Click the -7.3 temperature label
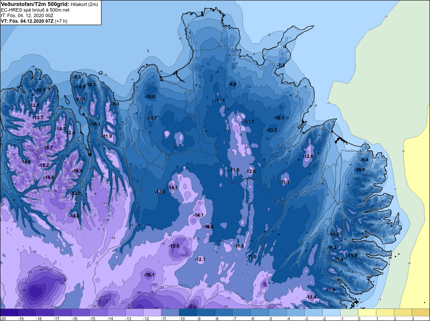 coord(280,66)
